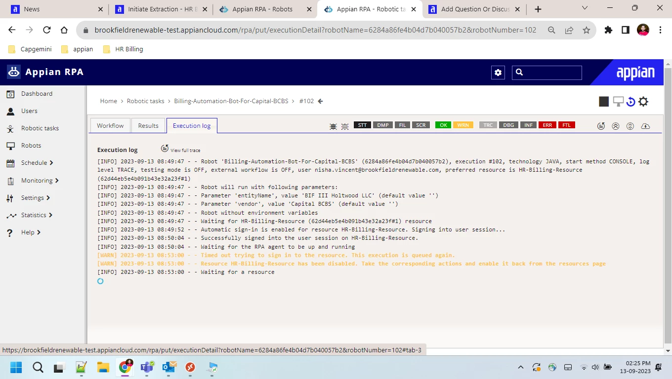Open Microsoft Teams from the taskbar
The height and width of the screenshot is (379, 672).
pos(147,367)
